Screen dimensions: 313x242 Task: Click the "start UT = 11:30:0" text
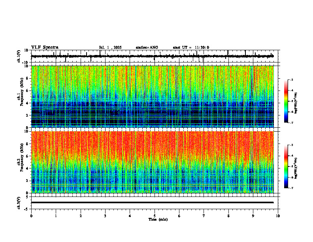coord(191,47)
